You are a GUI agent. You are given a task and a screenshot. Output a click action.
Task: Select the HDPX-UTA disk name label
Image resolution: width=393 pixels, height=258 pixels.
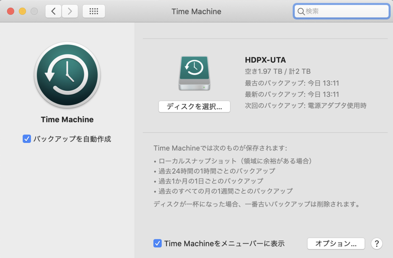click(265, 60)
